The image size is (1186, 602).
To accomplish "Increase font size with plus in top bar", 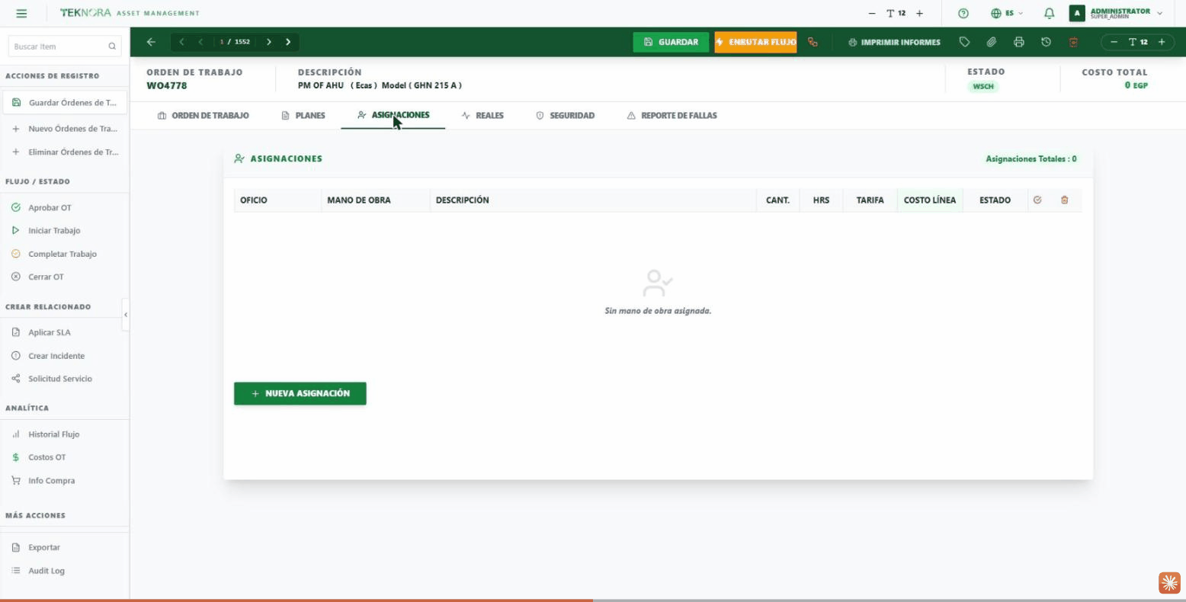I will click(919, 13).
